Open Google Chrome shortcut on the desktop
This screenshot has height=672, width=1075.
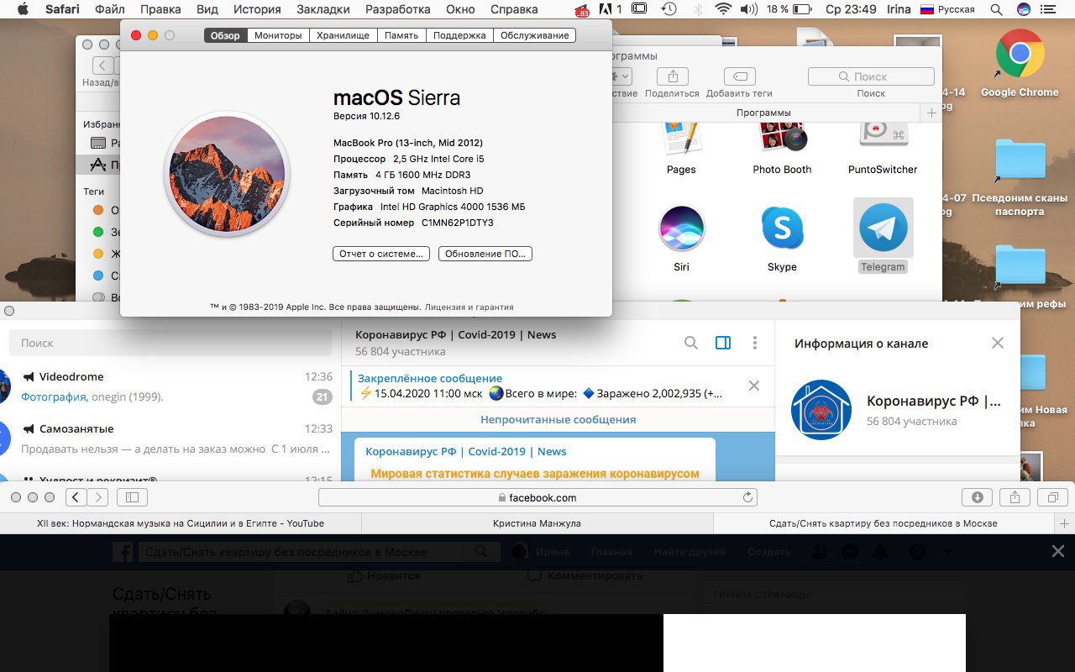click(x=1020, y=64)
